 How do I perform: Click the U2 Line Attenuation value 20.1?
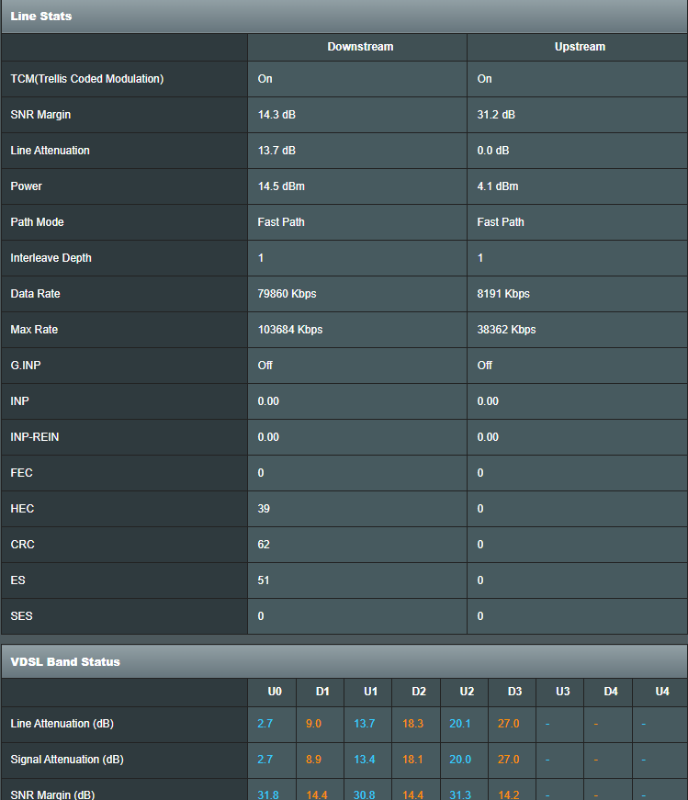click(460, 724)
